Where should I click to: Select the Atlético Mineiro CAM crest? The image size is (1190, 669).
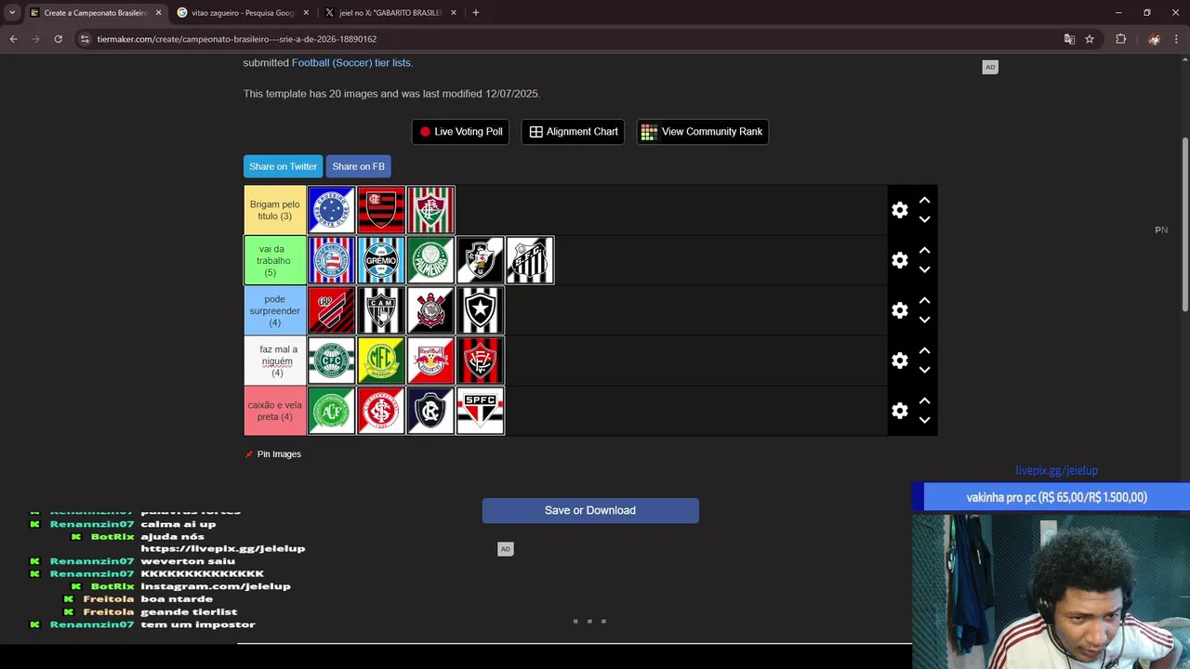(x=381, y=310)
